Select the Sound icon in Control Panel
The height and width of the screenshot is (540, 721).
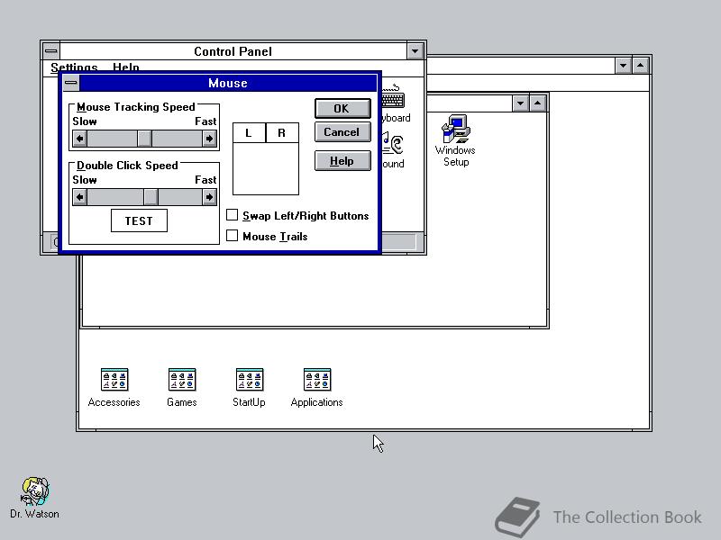(x=393, y=150)
